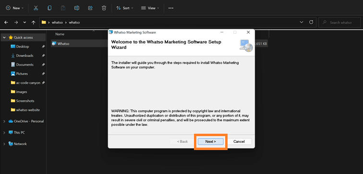
Task: Open the See more ellipsis menu
Action: [171, 8]
